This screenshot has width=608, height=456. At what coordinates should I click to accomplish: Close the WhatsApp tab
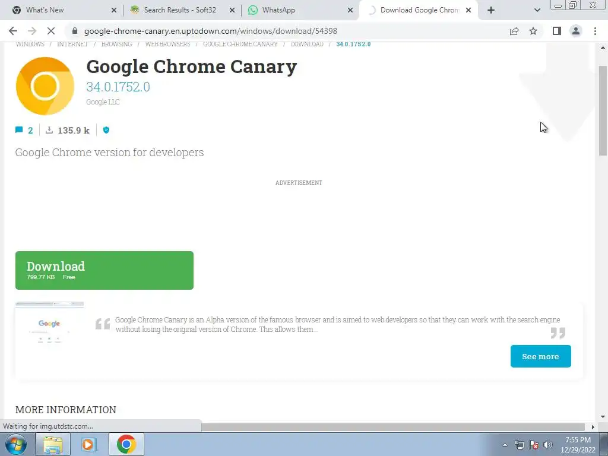tap(350, 10)
